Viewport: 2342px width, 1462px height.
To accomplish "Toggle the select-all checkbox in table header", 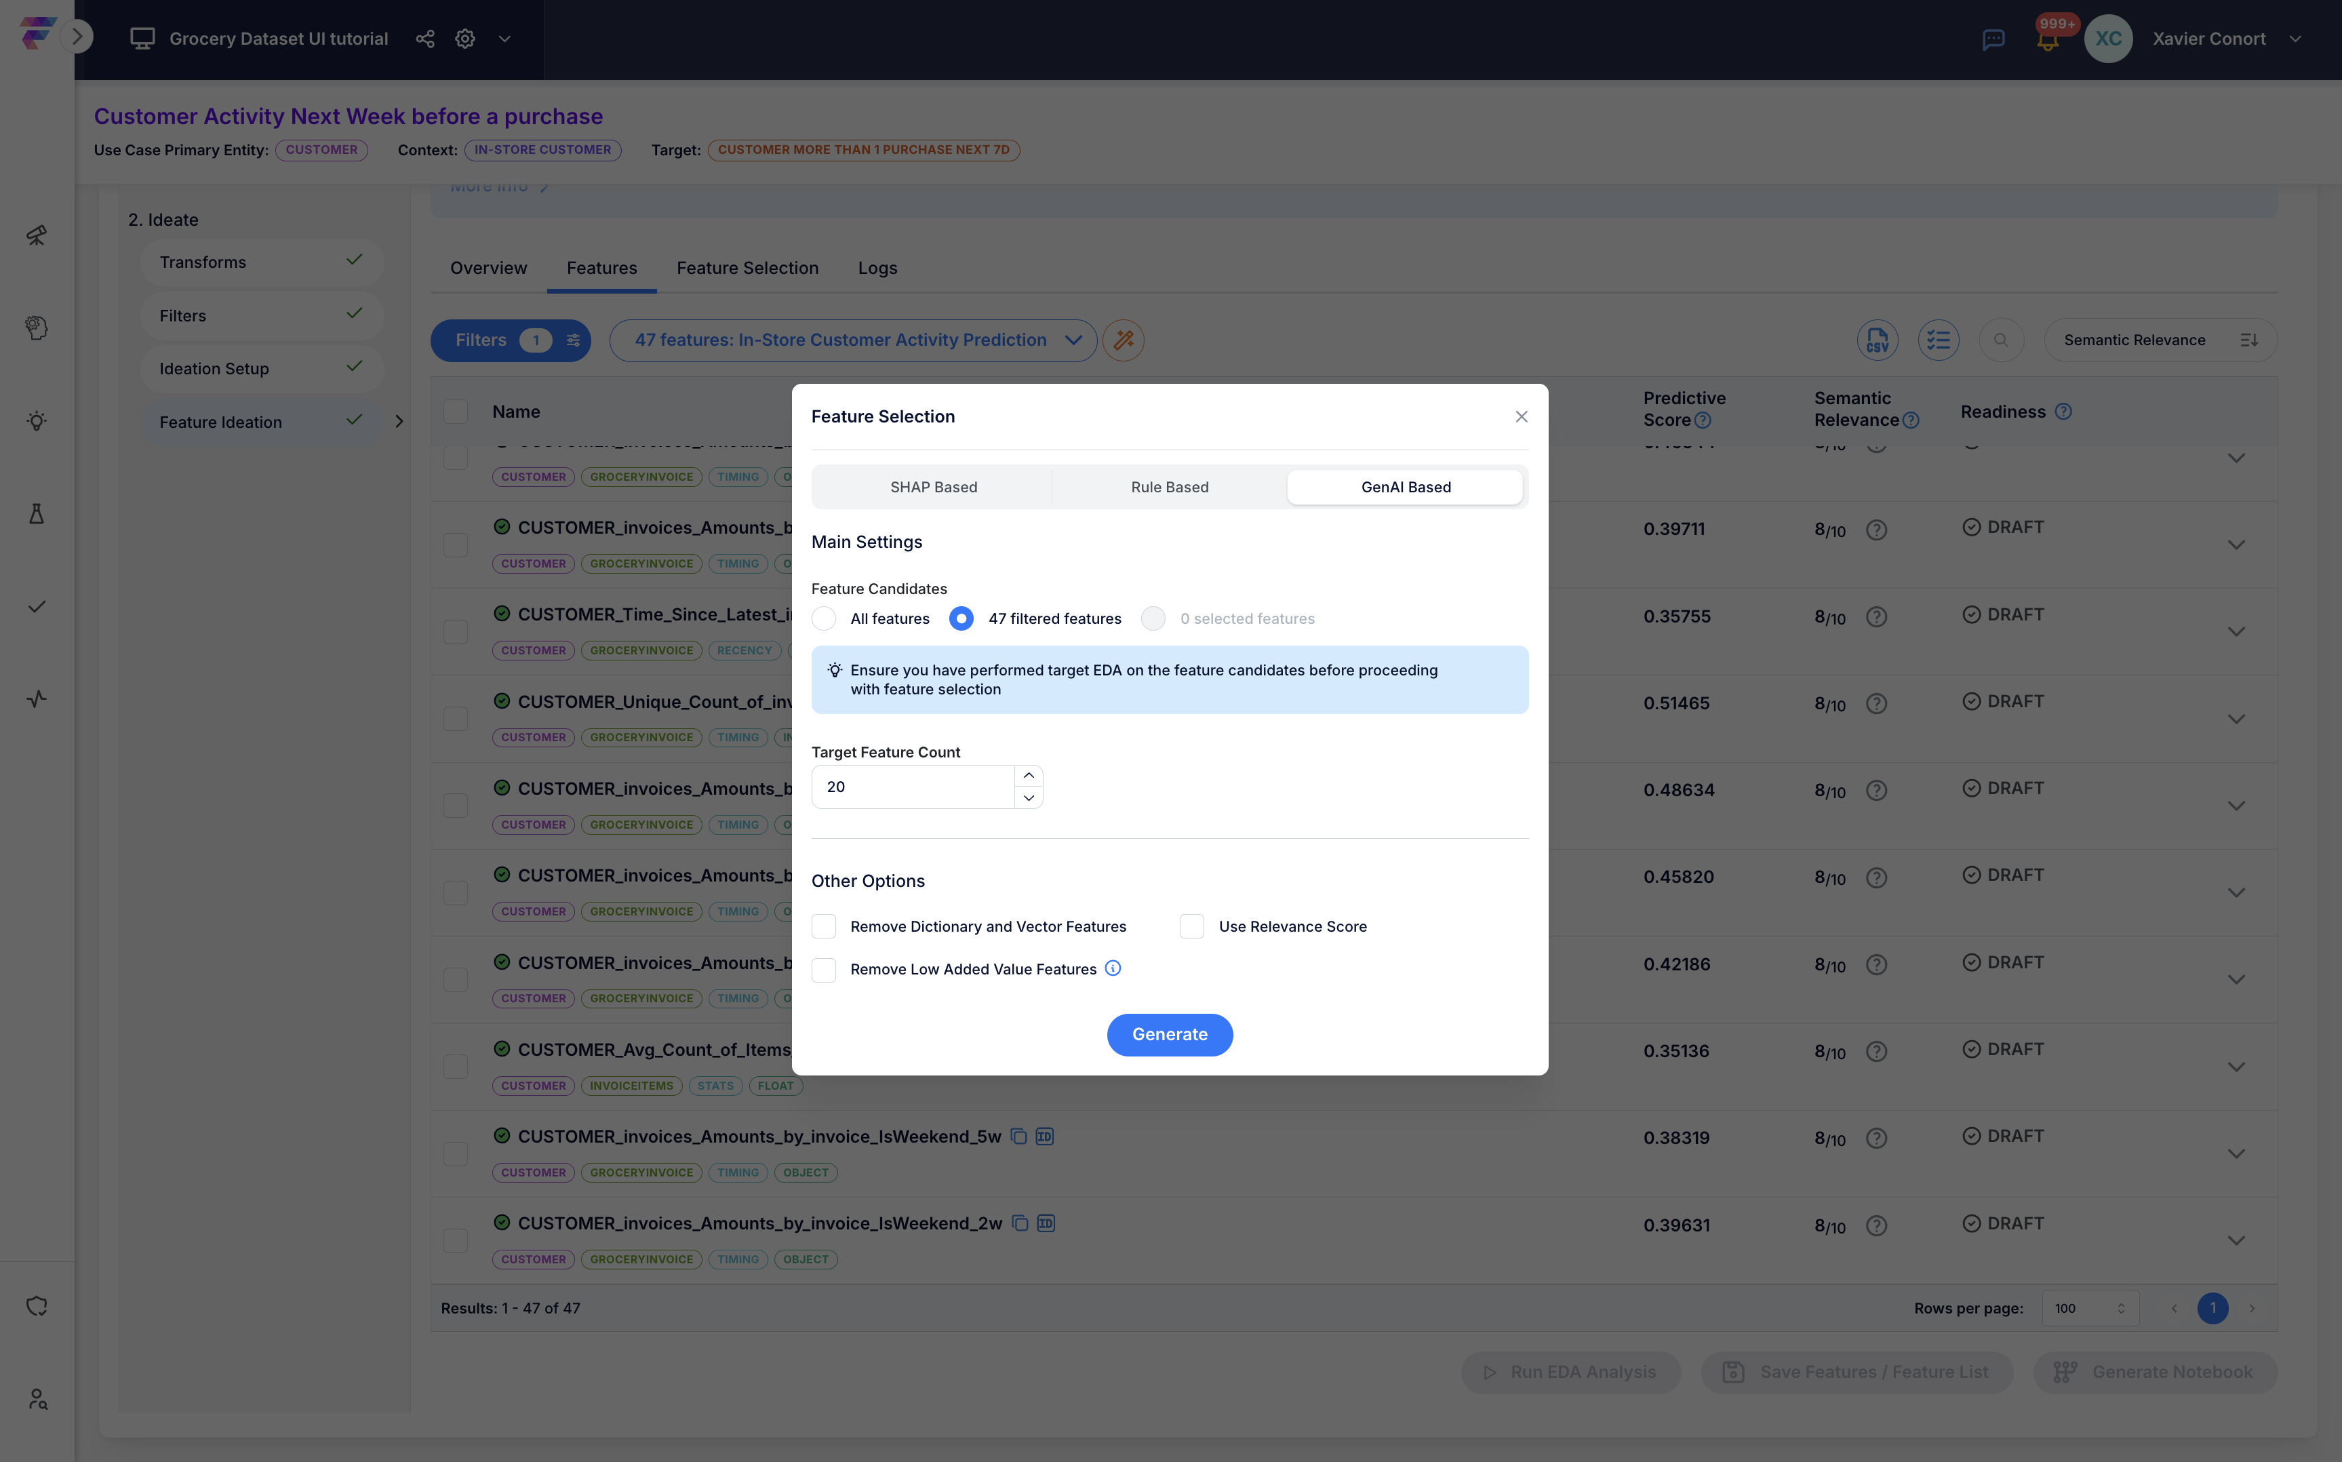I will pos(455,411).
